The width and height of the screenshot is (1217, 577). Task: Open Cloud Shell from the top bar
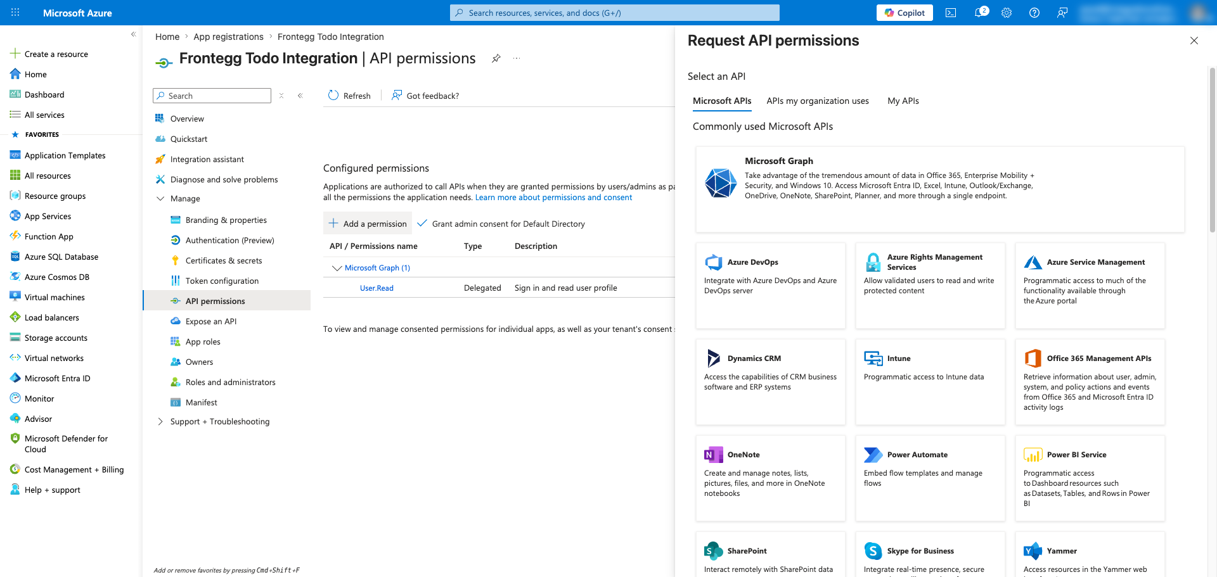point(951,13)
